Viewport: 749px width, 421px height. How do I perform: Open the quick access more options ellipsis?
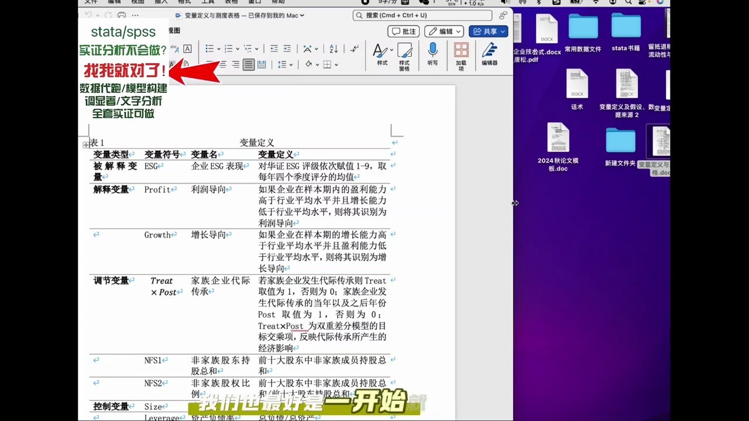coord(135,15)
